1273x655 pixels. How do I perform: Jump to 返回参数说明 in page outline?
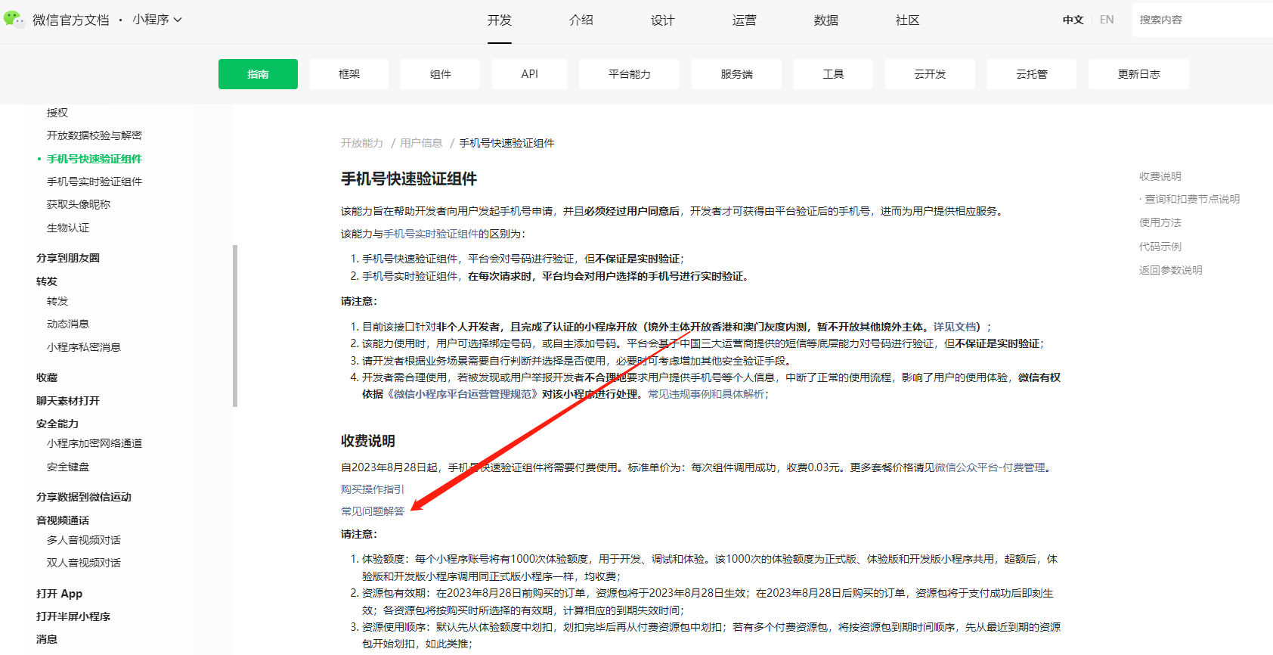(x=1171, y=270)
